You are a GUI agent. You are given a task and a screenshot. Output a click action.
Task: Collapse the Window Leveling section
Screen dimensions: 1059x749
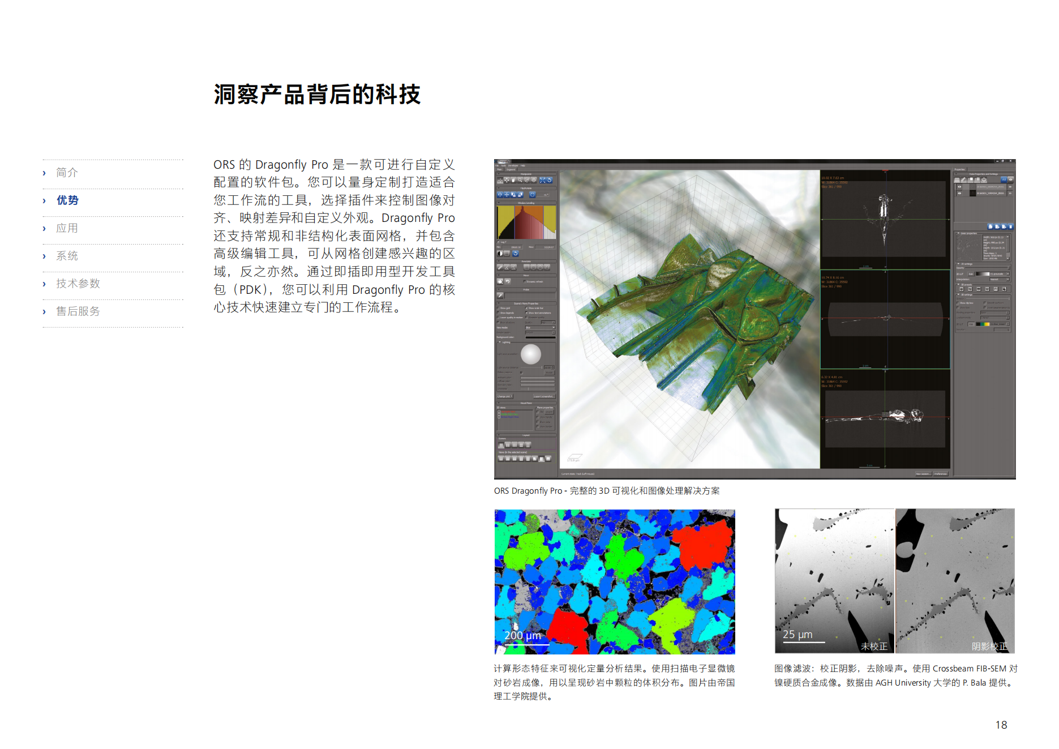coord(499,203)
